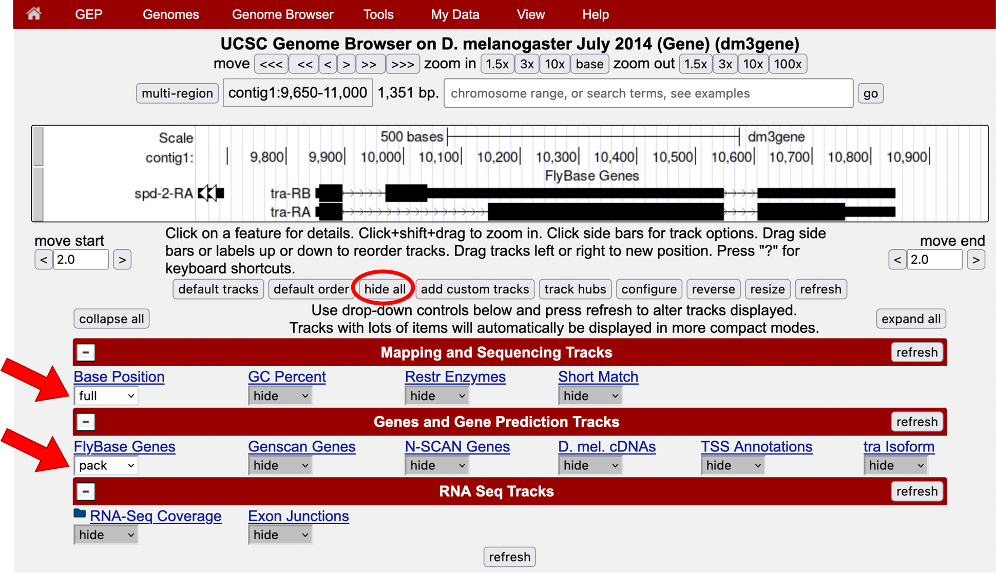
Task: Click the go button
Action: click(871, 93)
